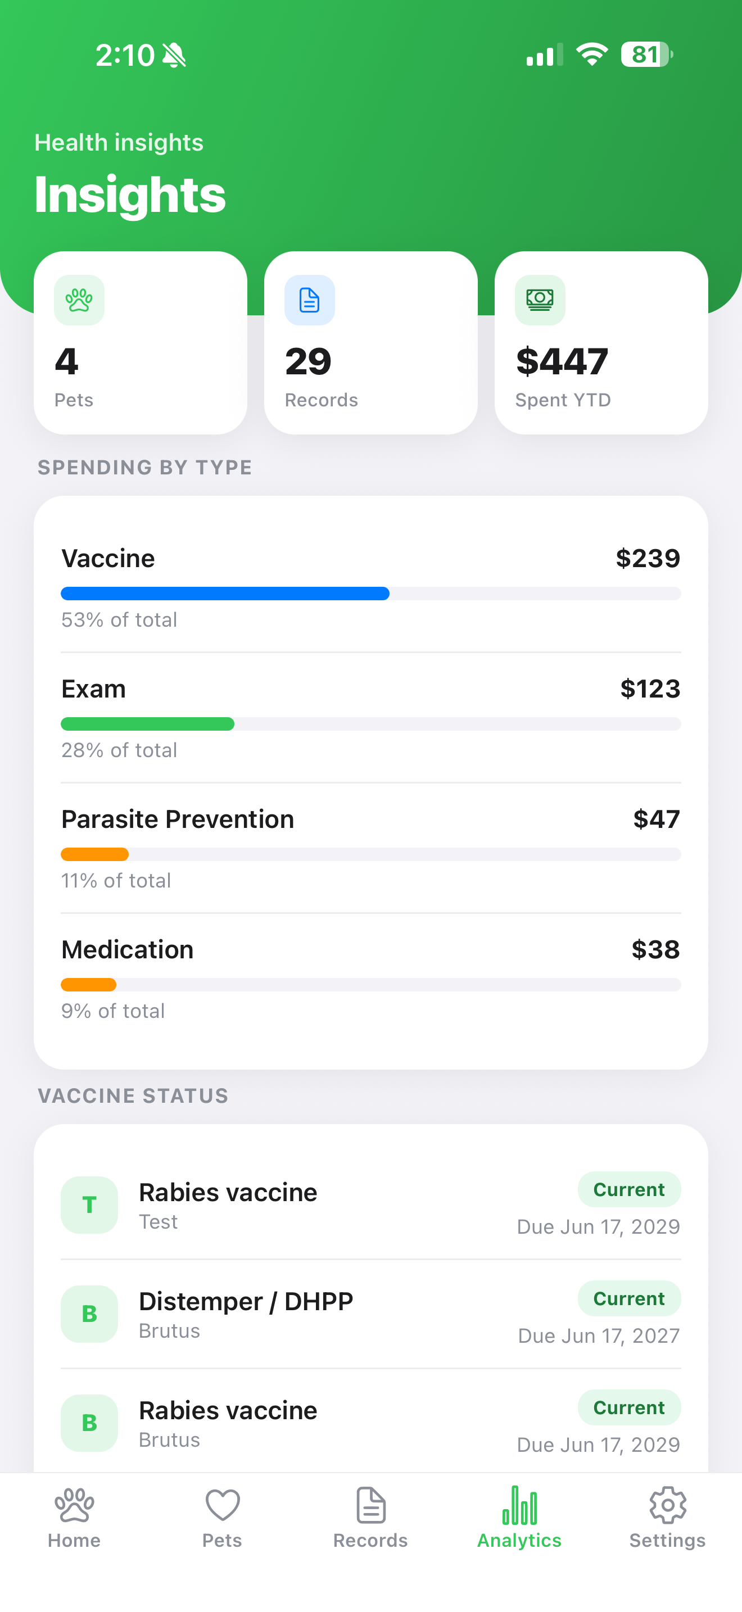The image size is (742, 1612).
Task: Tap the green Exam spending bar
Action: click(x=148, y=724)
